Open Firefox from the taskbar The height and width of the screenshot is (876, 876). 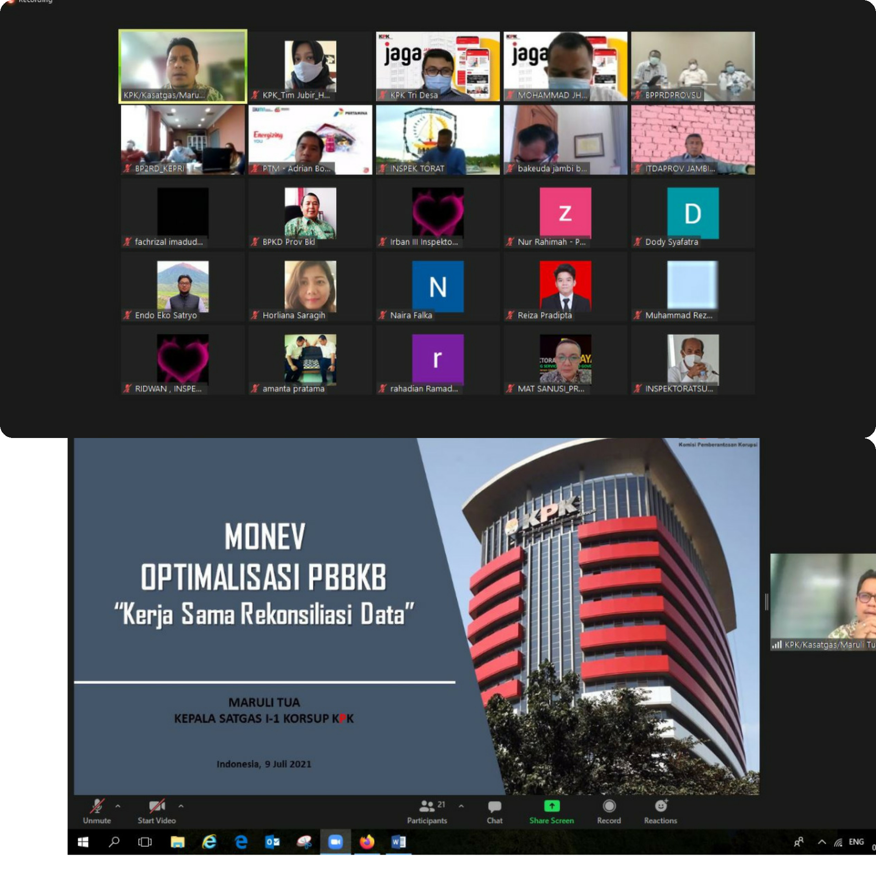click(367, 842)
